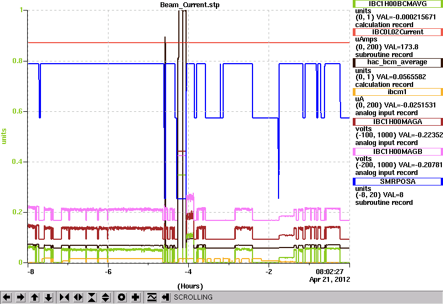Image resolution: width=443 pixels, height=304 pixels.
Task: Click the -6 hour axis tick label
Action: (x=108, y=272)
